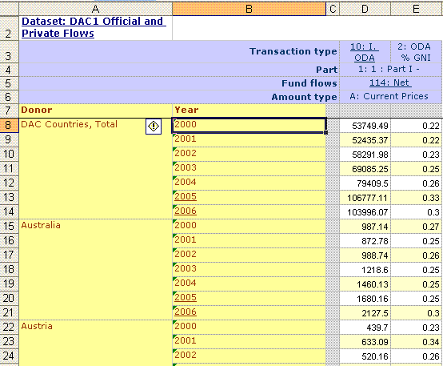The height and width of the screenshot is (366, 443).
Task: Select the 1: 1 : Part I - cell
Action: (390, 70)
